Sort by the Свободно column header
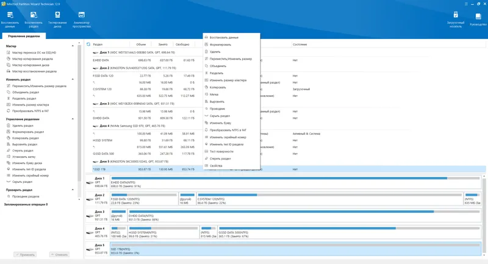The image size is (488, 264). pyautogui.click(x=182, y=45)
